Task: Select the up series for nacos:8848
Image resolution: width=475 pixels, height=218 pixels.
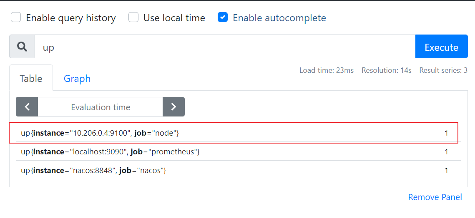Action: 238,170
